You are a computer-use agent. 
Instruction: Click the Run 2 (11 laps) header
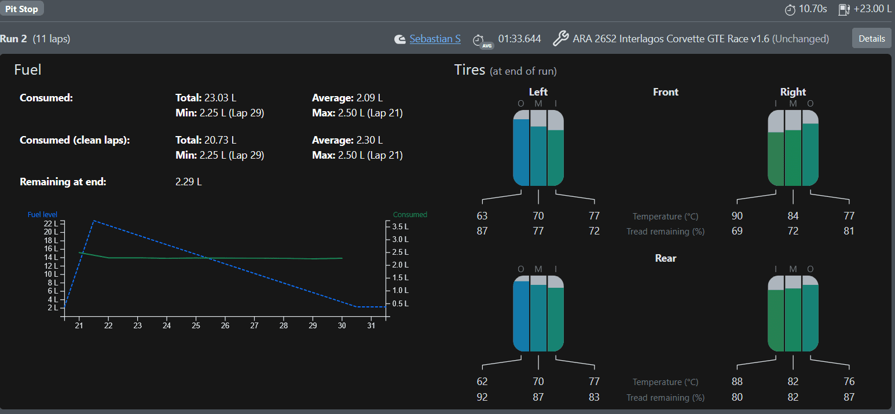coord(35,39)
